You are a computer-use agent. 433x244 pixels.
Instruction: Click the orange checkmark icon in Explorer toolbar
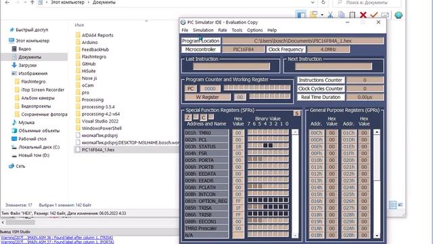[x=374, y=15]
